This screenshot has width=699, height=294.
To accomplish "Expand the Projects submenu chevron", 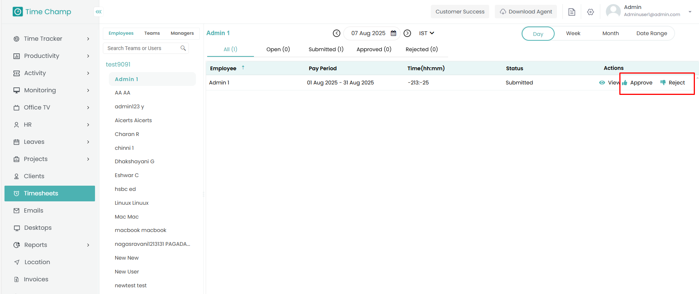I will point(88,159).
